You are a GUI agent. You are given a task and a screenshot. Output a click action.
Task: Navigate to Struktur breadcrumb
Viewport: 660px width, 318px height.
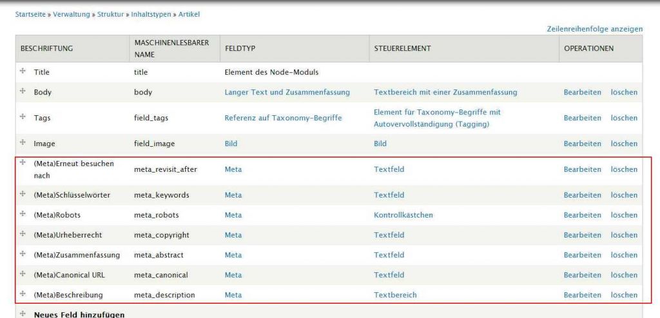pos(111,14)
